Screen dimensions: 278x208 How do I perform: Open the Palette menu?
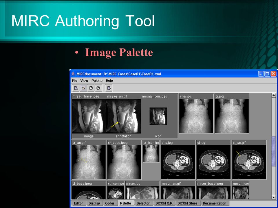(97, 81)
